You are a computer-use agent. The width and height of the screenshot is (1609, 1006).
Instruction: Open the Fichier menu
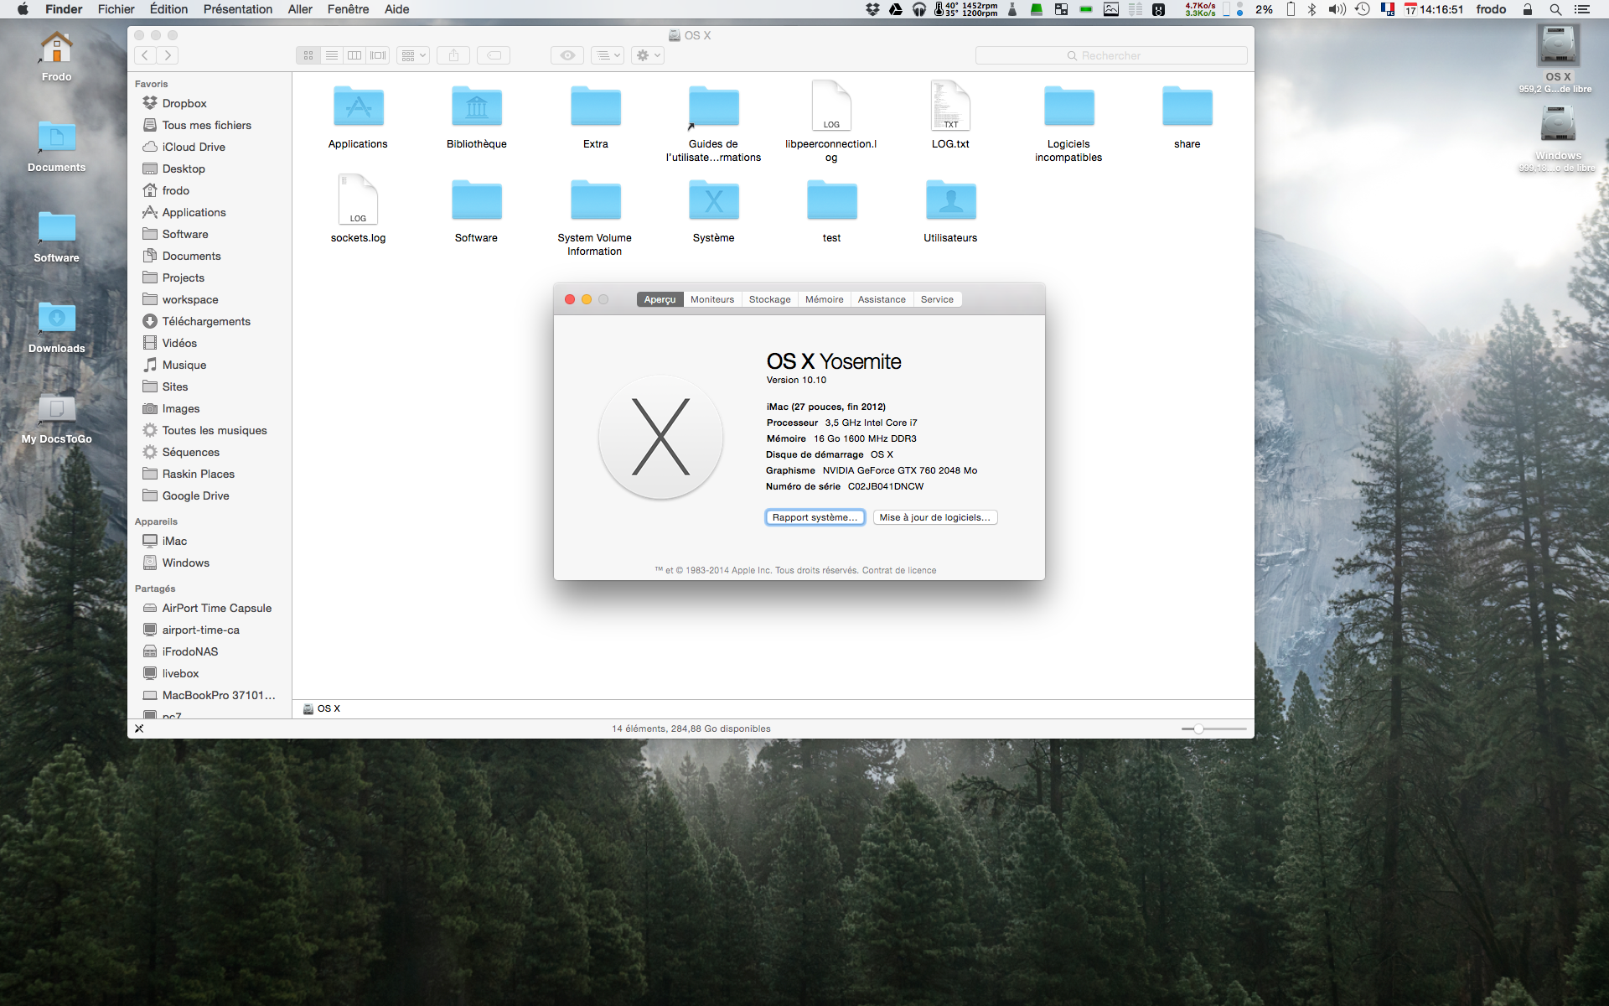116,9
